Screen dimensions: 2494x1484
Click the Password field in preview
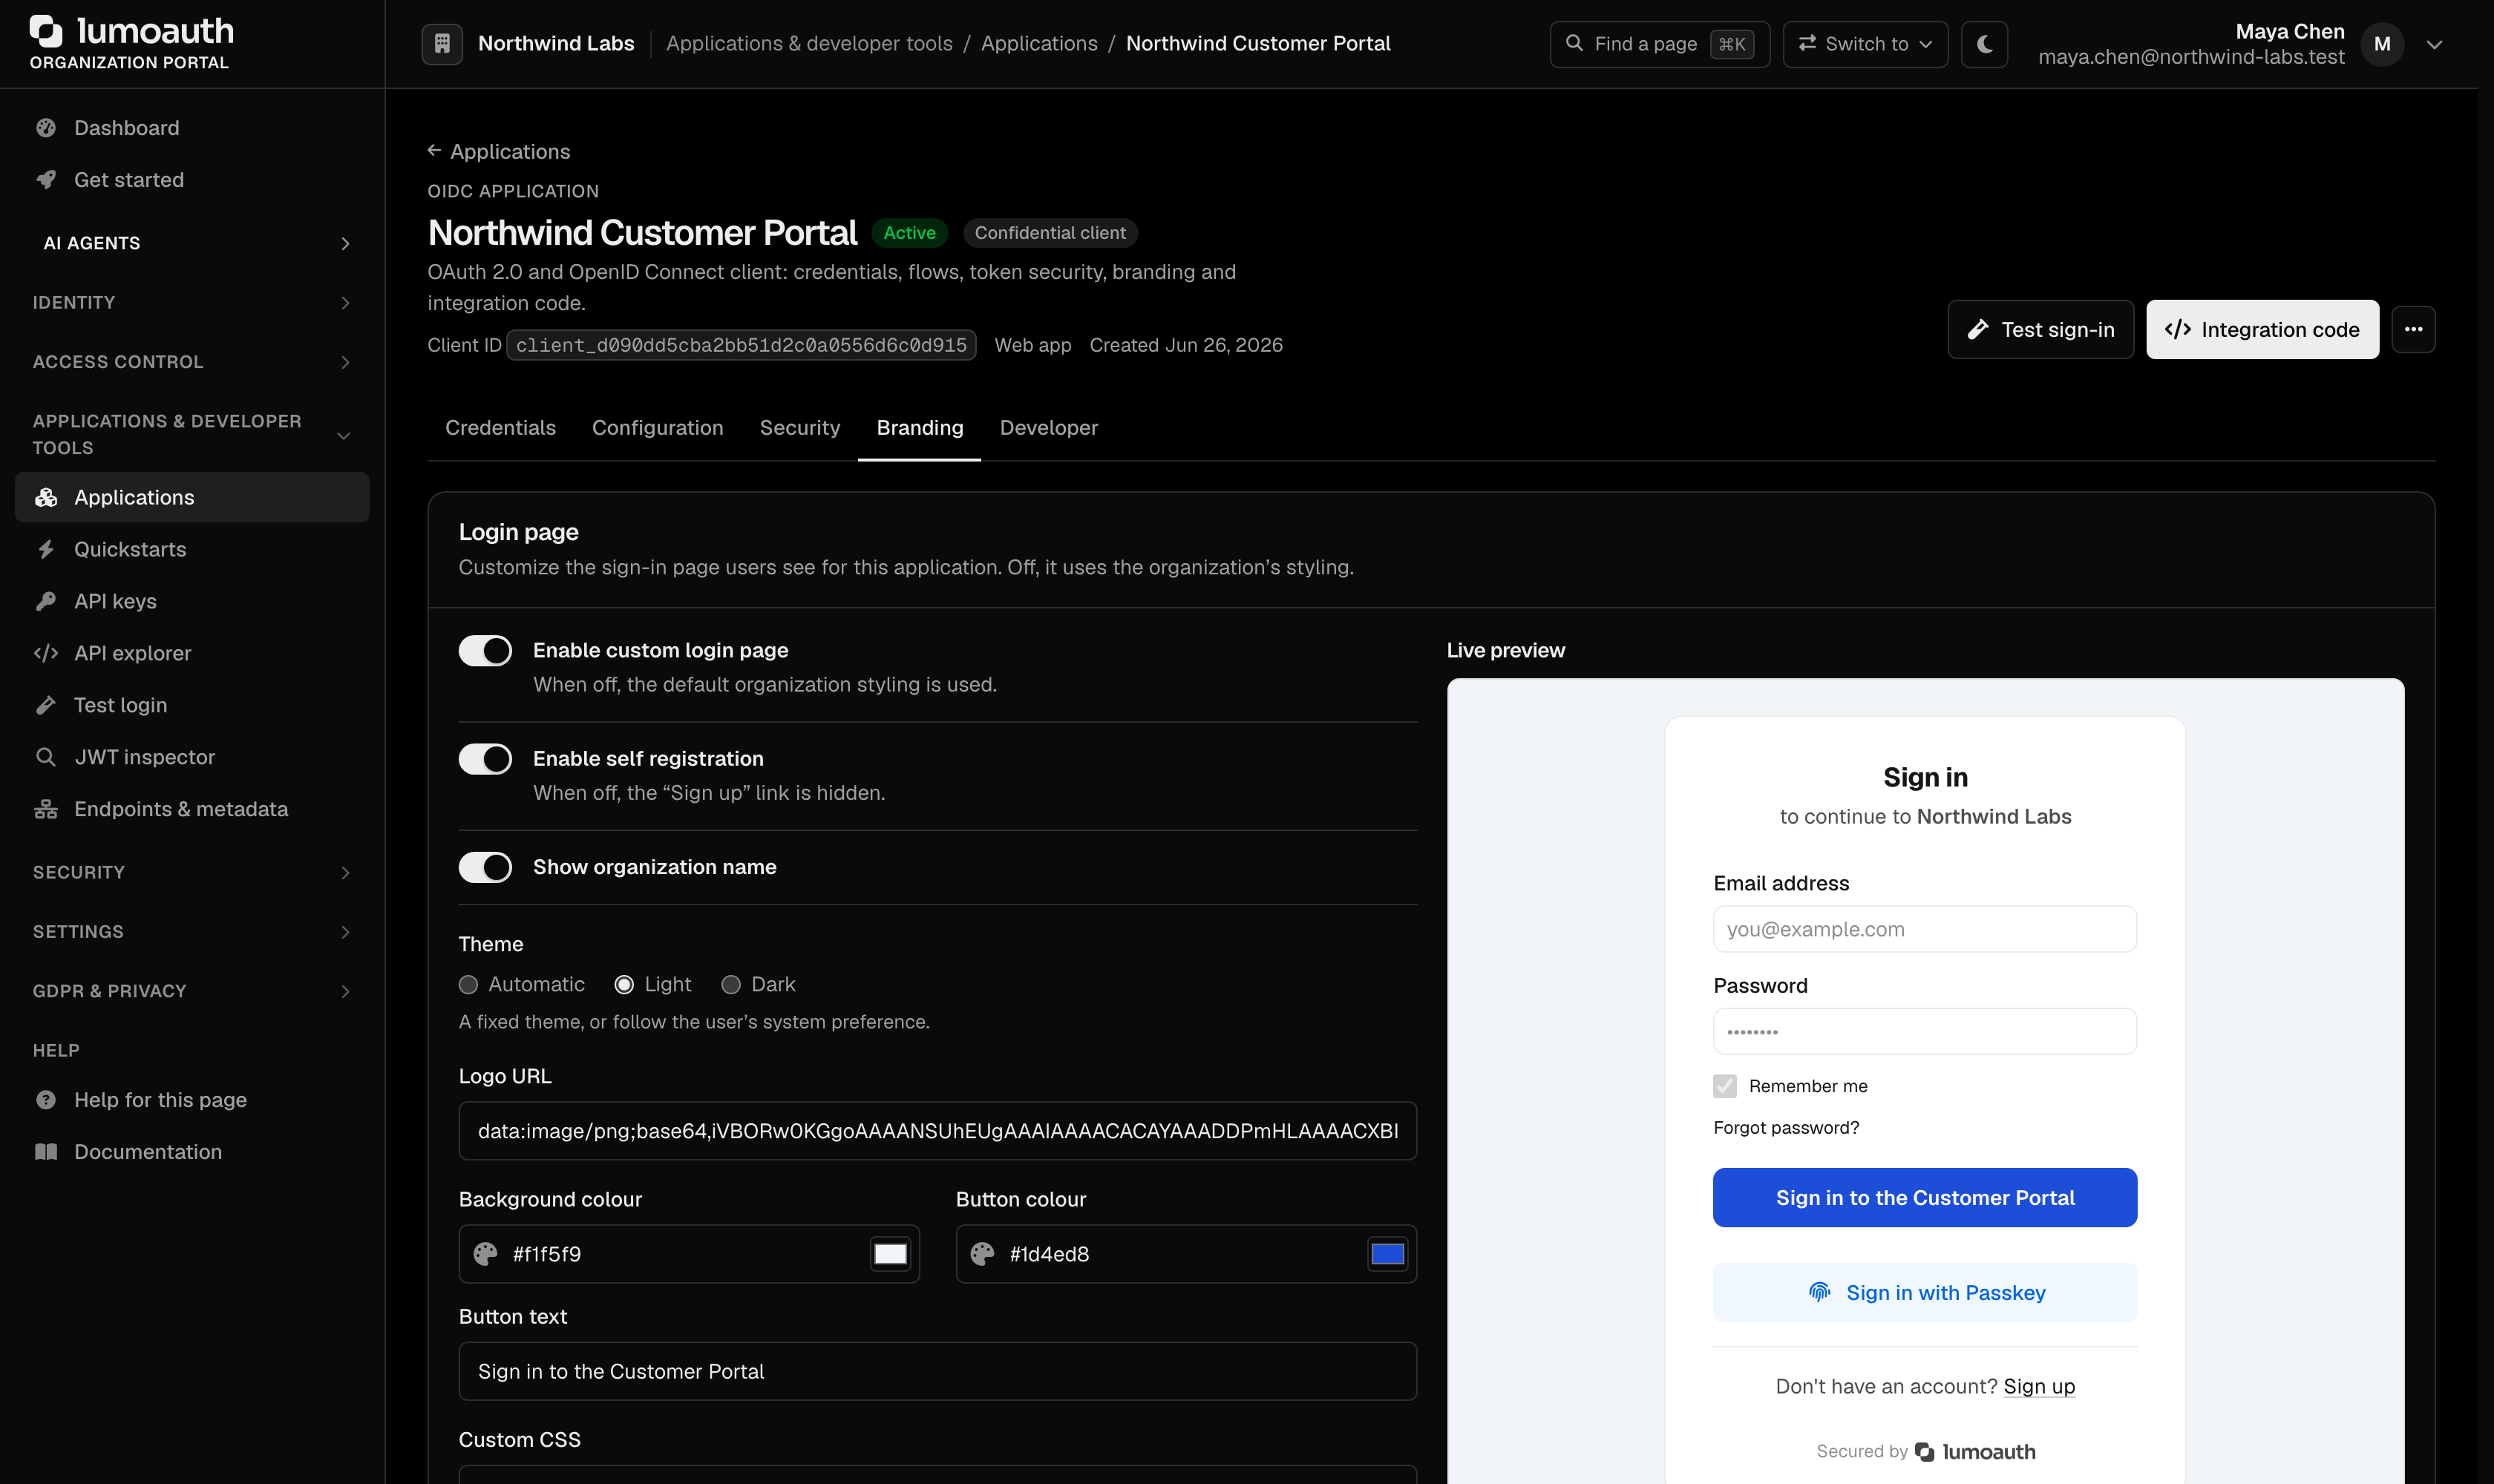click(x=1925, y=1031)
